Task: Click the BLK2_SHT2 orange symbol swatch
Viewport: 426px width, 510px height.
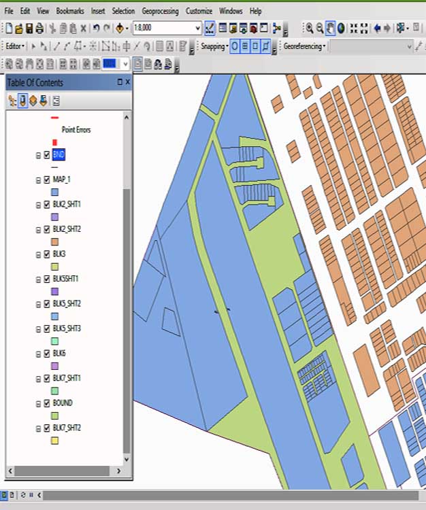Action: [x=55, y=241]
